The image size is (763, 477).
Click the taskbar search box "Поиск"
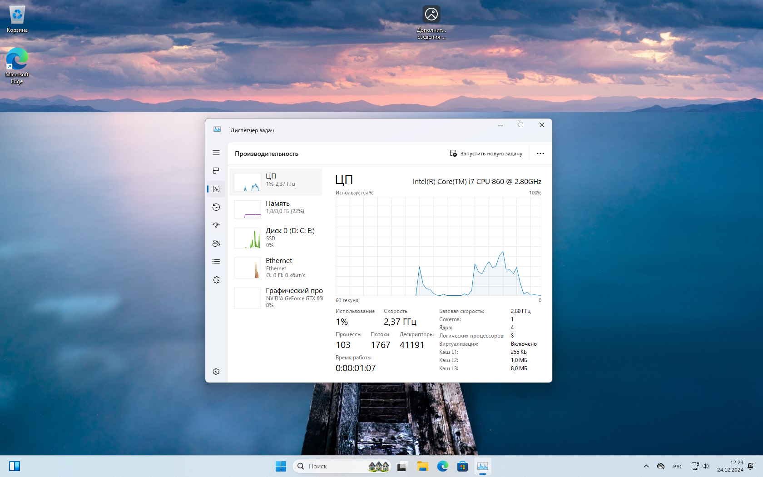342,466
